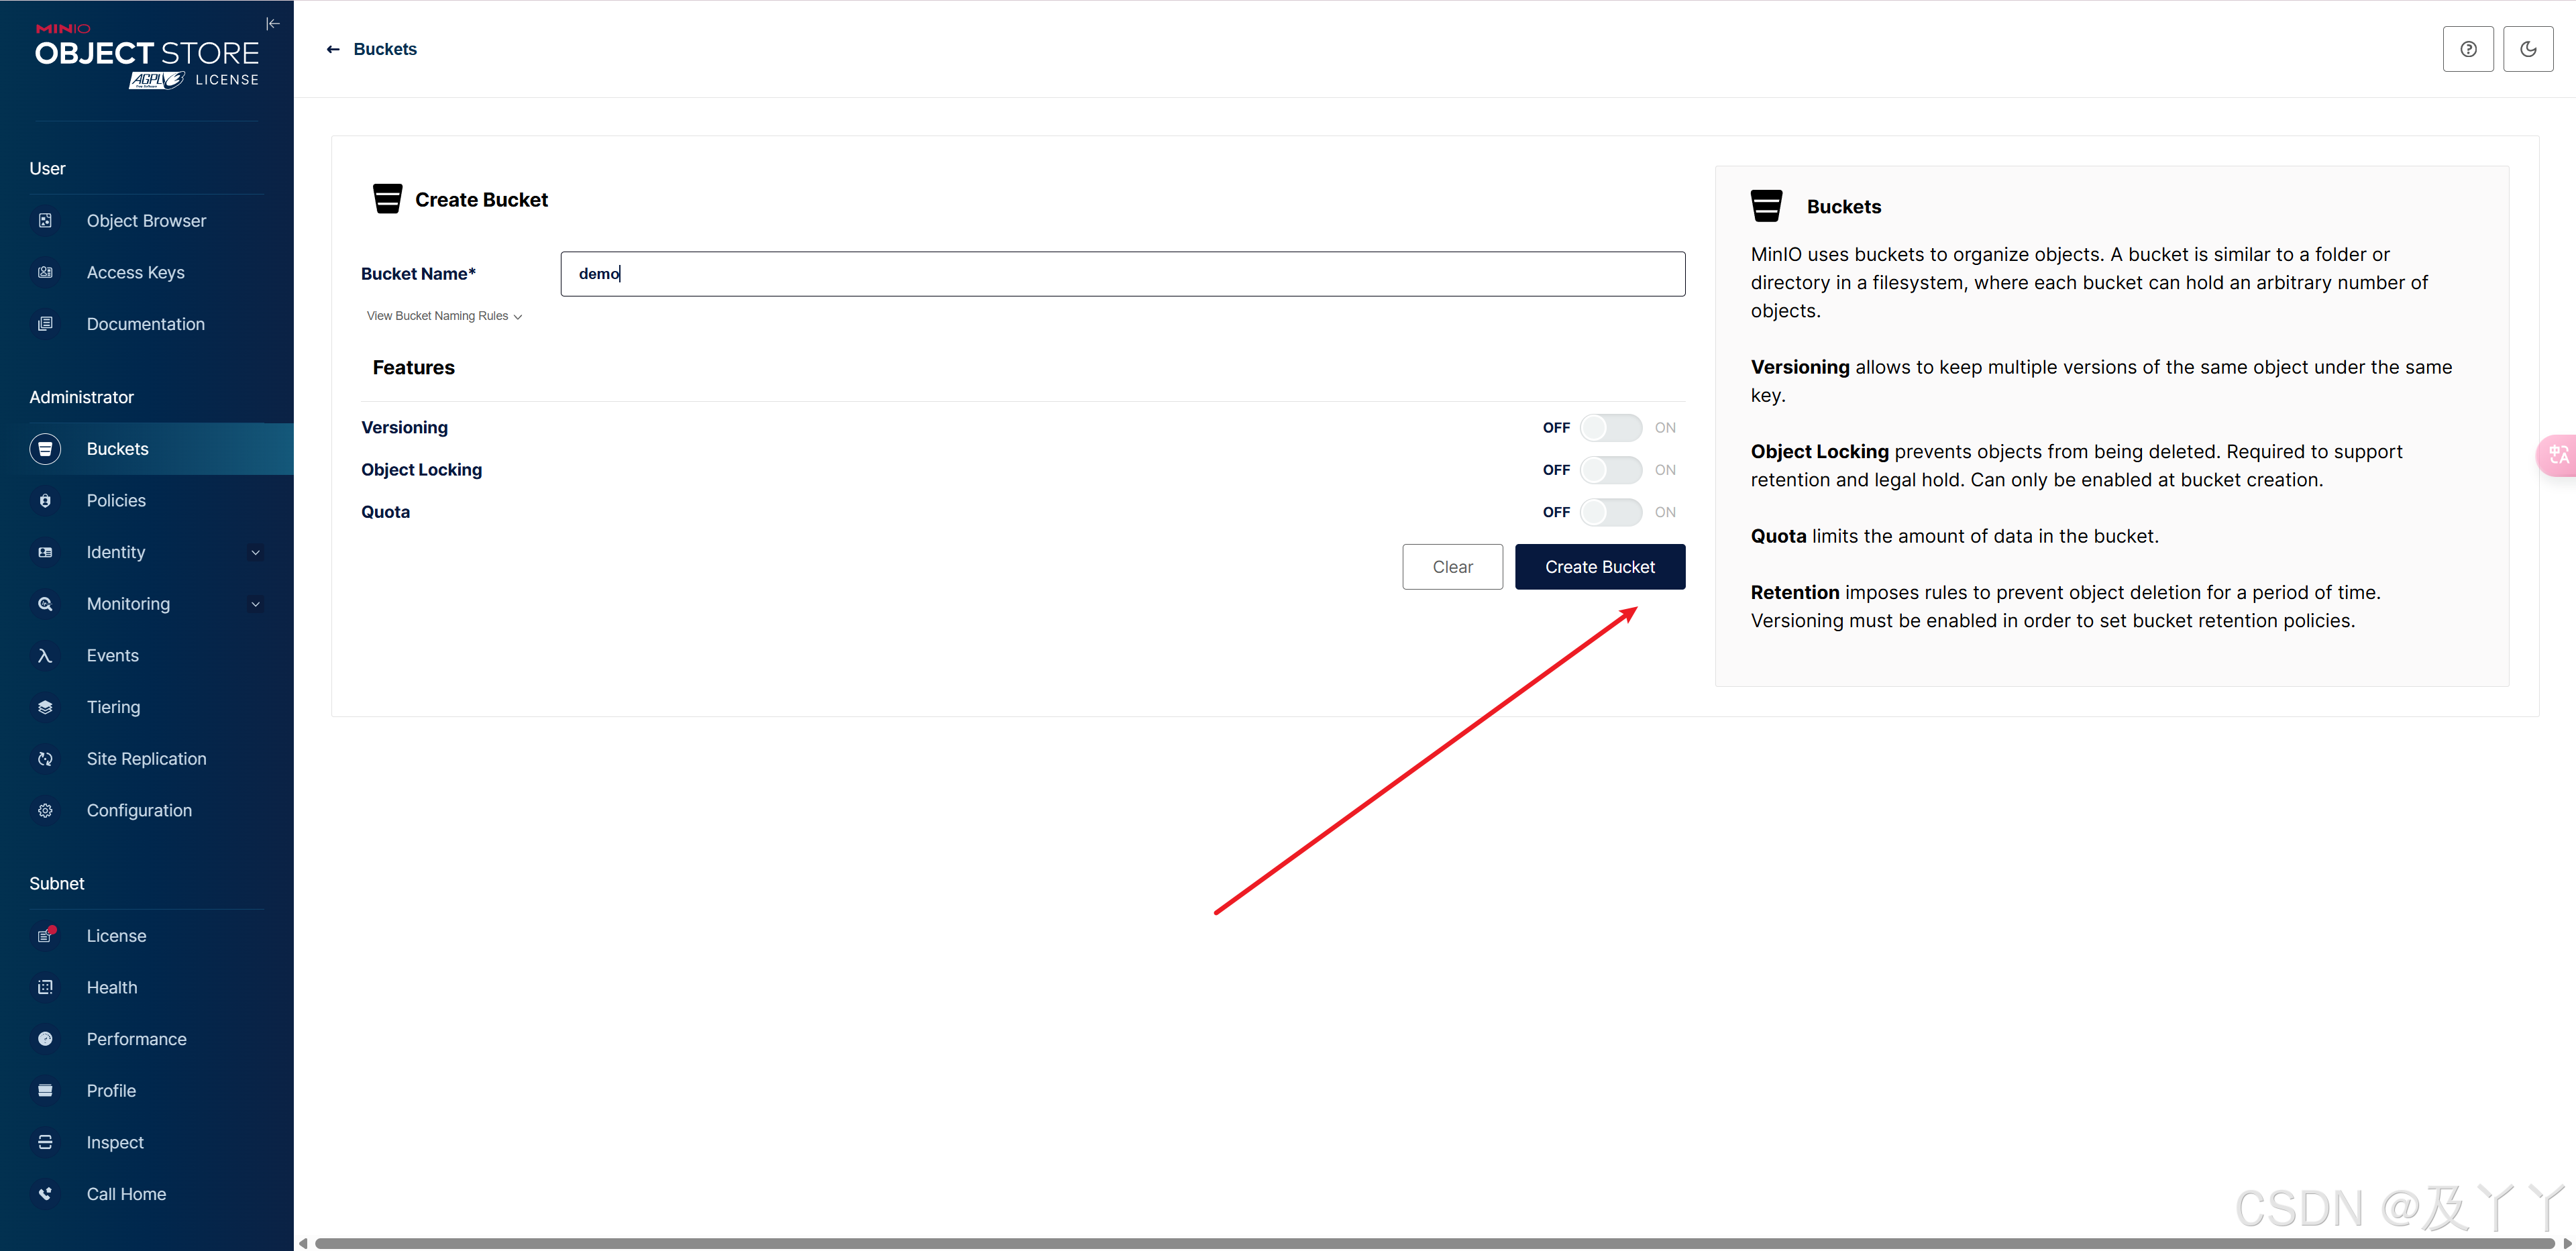Open Access Keys from the sidebar
The image size is (2576, 1251).
(135, 272)
